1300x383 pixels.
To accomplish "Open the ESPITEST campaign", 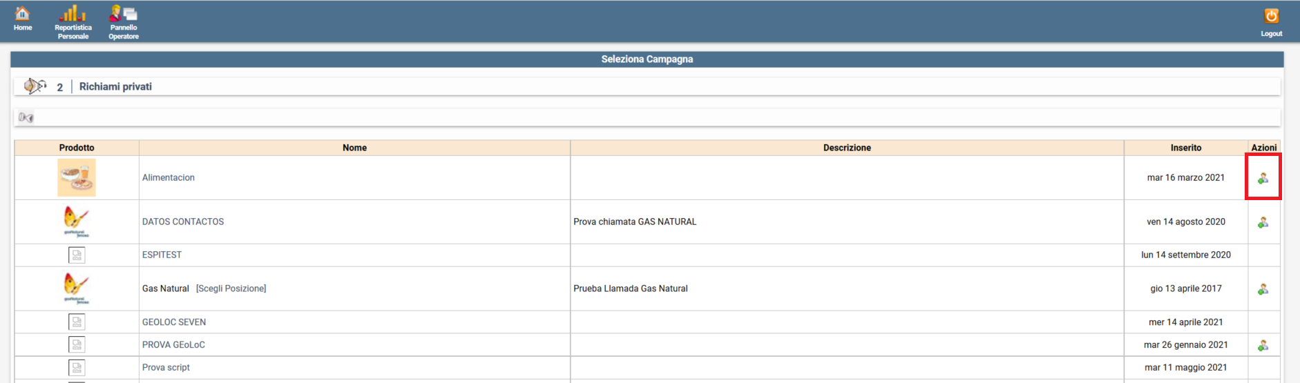I will tap(162, 255).
